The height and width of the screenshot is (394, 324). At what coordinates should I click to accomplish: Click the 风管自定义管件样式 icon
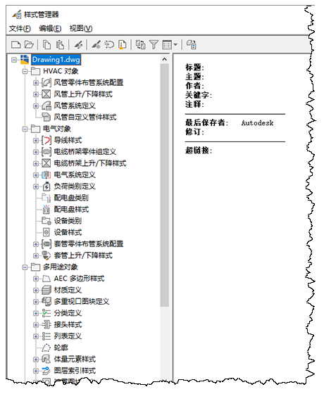tap(46, 117)
